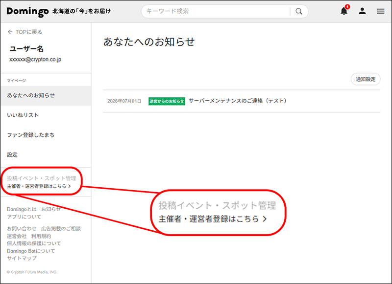
Task: Open the お問い合わせ footer link
Action: (x=22, y=229)
